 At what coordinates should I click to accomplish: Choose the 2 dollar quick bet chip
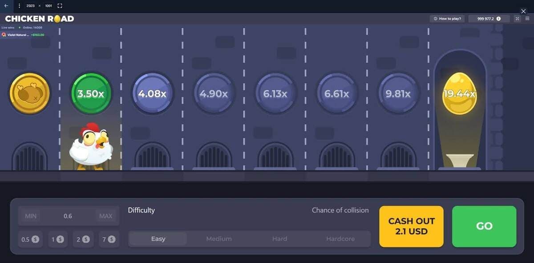(83, 239)
